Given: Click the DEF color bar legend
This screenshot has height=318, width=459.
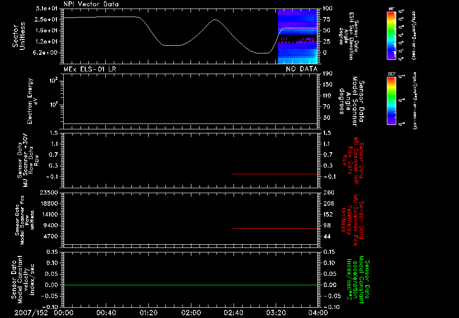Looking at the screenshot, I should coord(392,101).
